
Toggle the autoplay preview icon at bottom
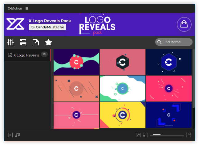point(10,135)
